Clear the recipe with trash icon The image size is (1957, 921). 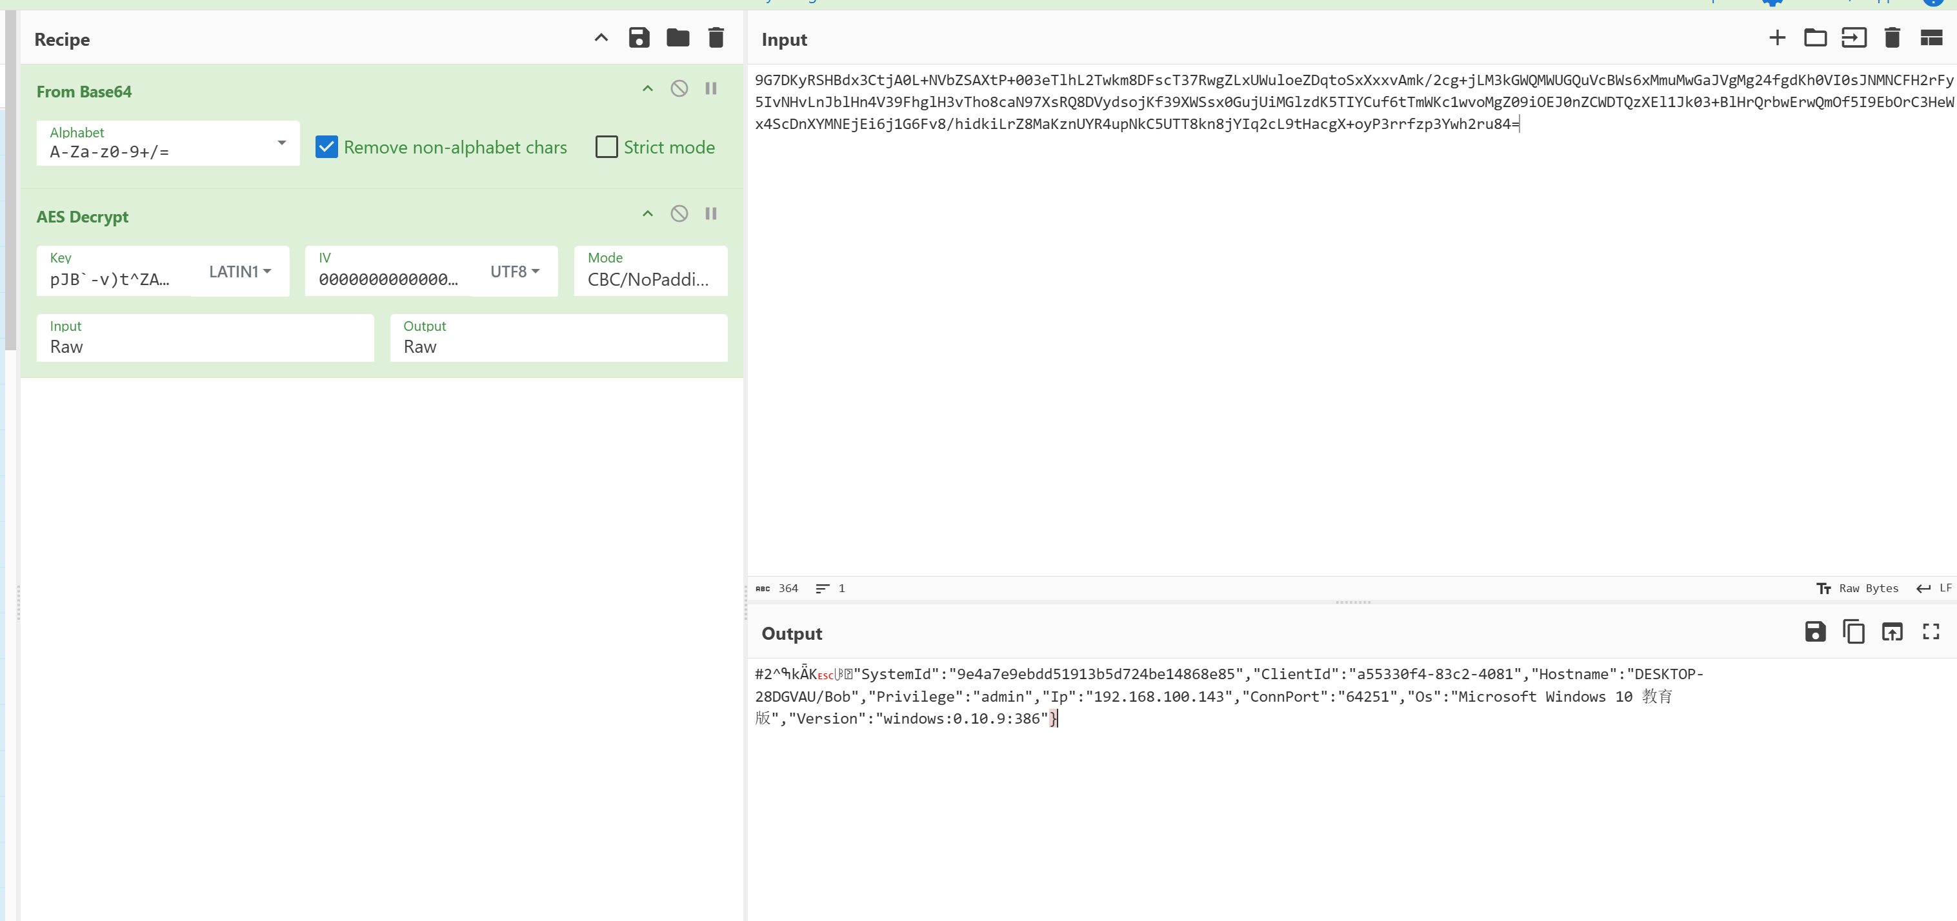[716, 38]
